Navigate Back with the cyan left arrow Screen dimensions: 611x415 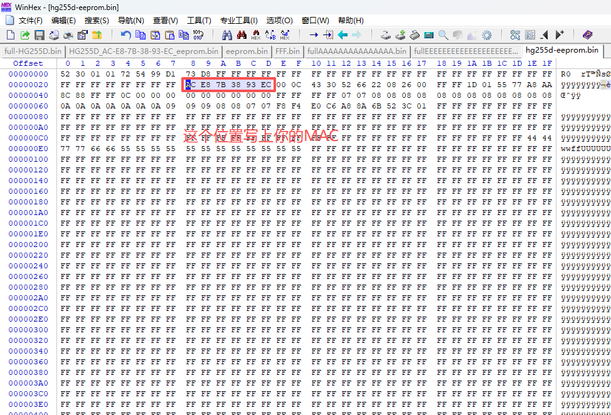(x=343, y=35)
